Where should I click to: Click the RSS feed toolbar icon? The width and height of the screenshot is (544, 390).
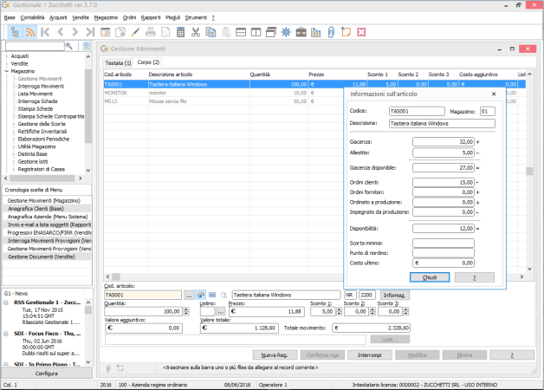[30, 32]
